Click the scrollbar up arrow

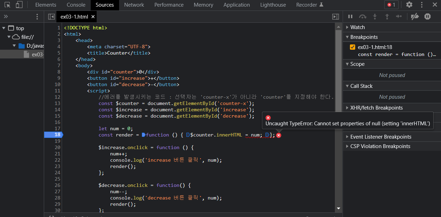click(338, 26)
